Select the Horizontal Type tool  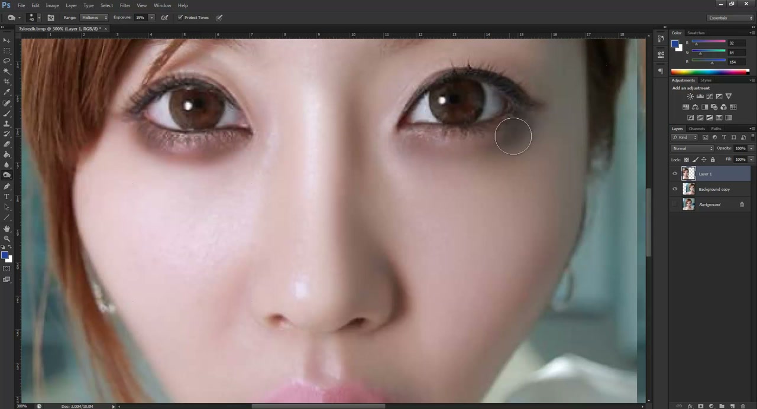[x=7, y=197]
